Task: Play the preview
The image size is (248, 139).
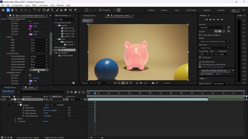Action: pos(214,20)
